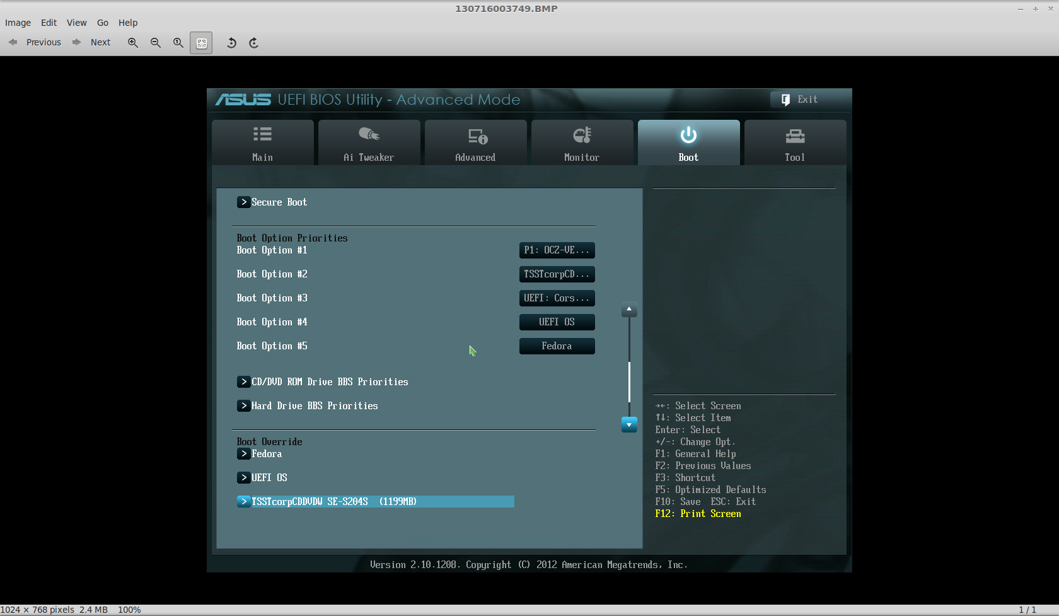Click the Boot Option #3 label

pyautogui.click(x=272, y=298)
